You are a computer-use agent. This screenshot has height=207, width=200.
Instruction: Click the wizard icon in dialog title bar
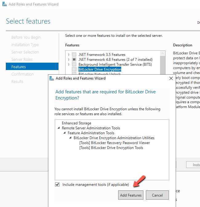52,78
